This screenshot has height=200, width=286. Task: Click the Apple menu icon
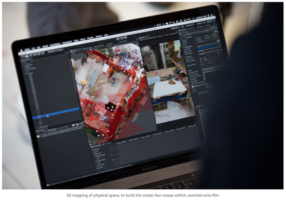[x=22, y=50]
